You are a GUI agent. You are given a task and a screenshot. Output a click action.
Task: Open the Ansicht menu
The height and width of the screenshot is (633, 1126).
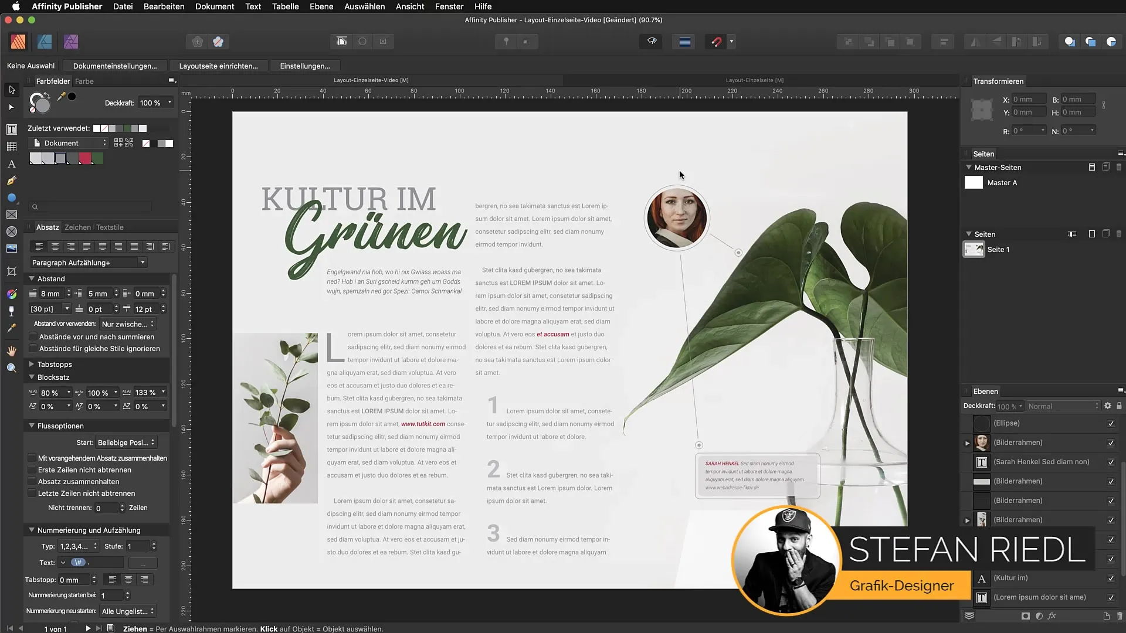[x=410, y=6]
